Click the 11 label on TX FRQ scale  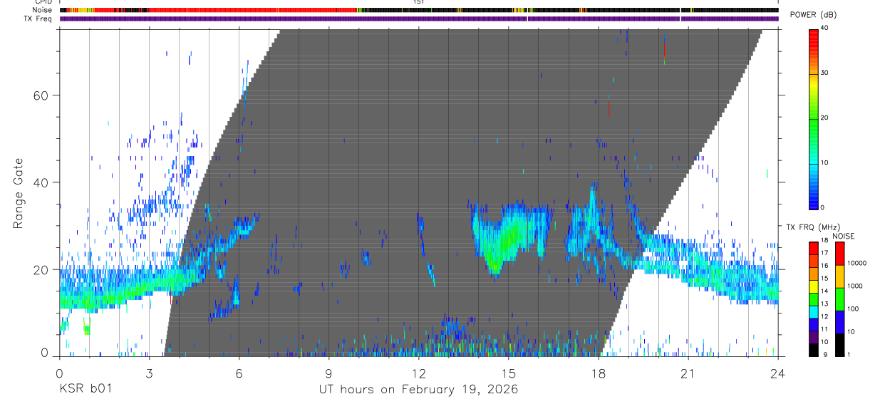click(x=824, y=329)
